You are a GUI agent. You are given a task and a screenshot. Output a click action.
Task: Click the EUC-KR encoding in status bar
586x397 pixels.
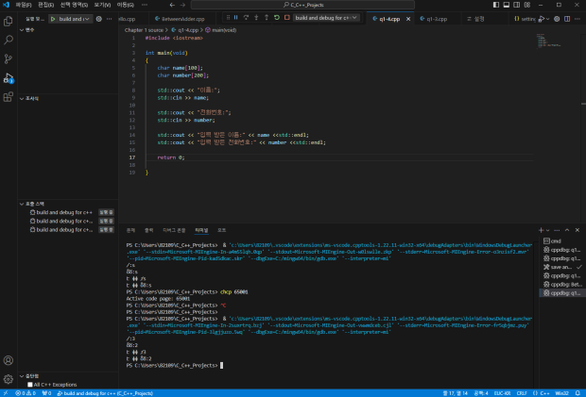pos(502,393)
